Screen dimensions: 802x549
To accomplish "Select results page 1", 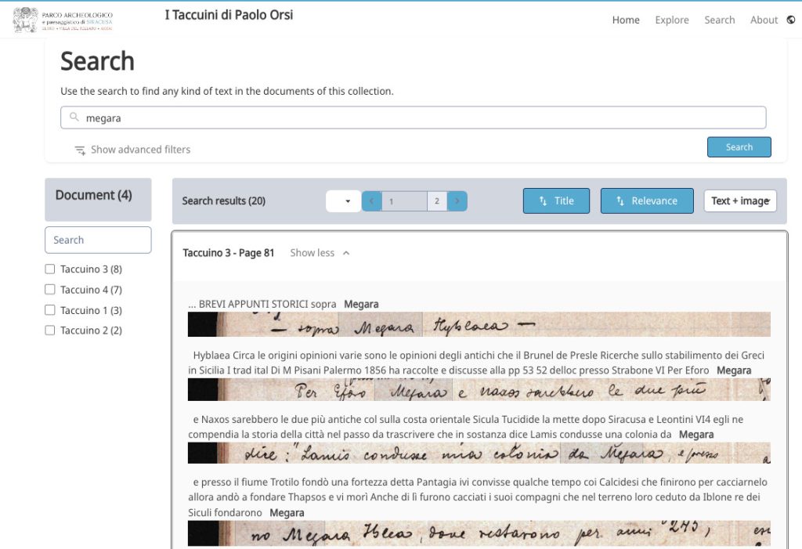I will (404, 201).
